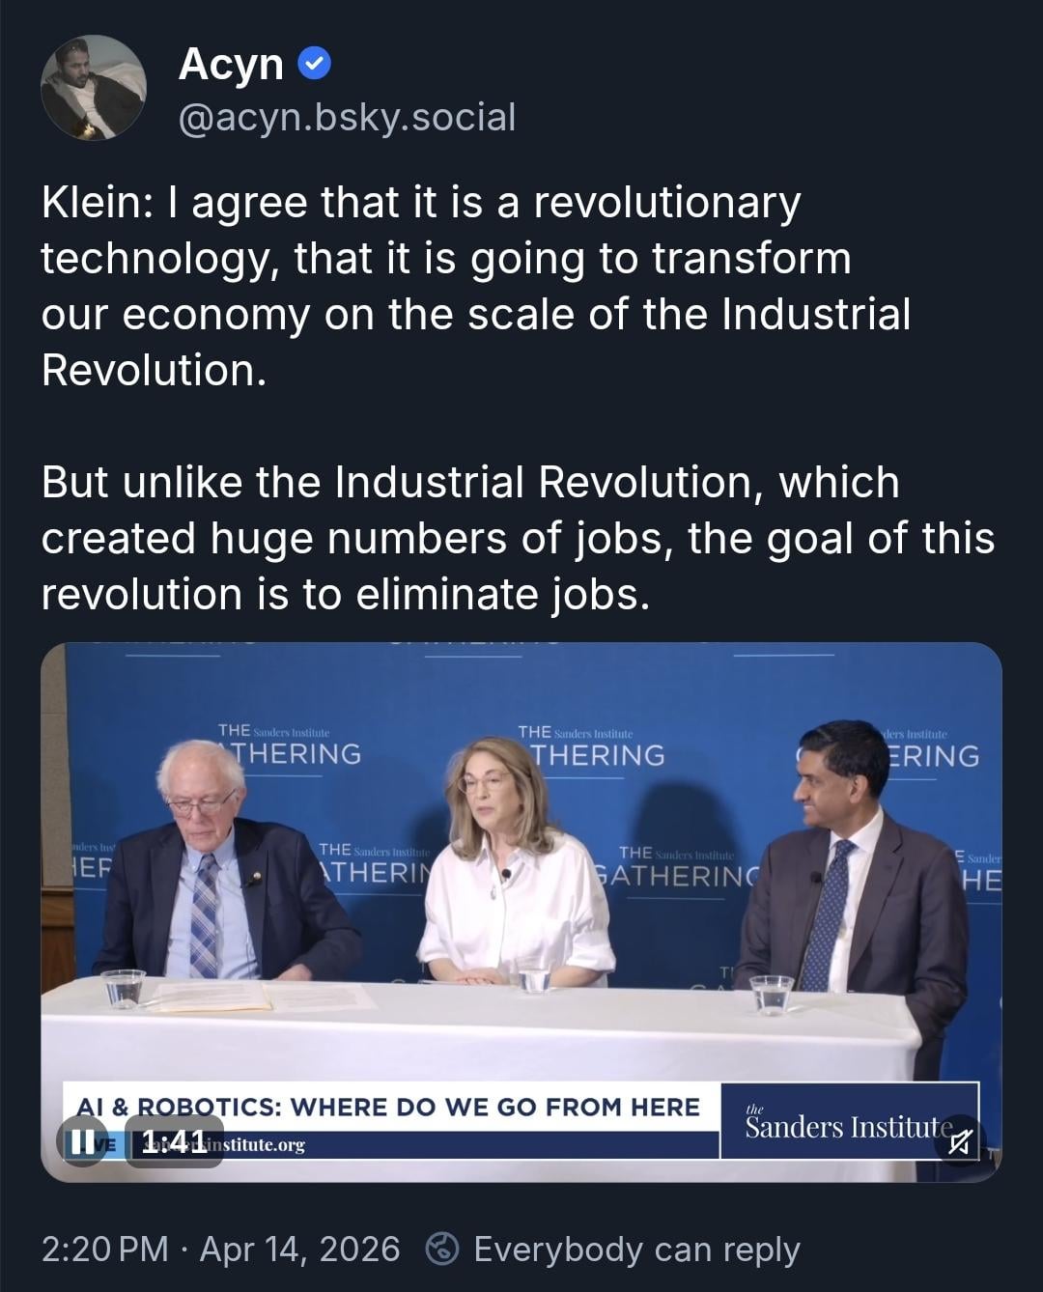Click the post paragraph starting with "Klein:"
Screen dimensions: 1043x1292
[475, 286]
